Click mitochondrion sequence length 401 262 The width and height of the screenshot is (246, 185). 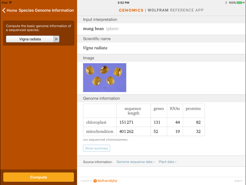click(127, 131)
